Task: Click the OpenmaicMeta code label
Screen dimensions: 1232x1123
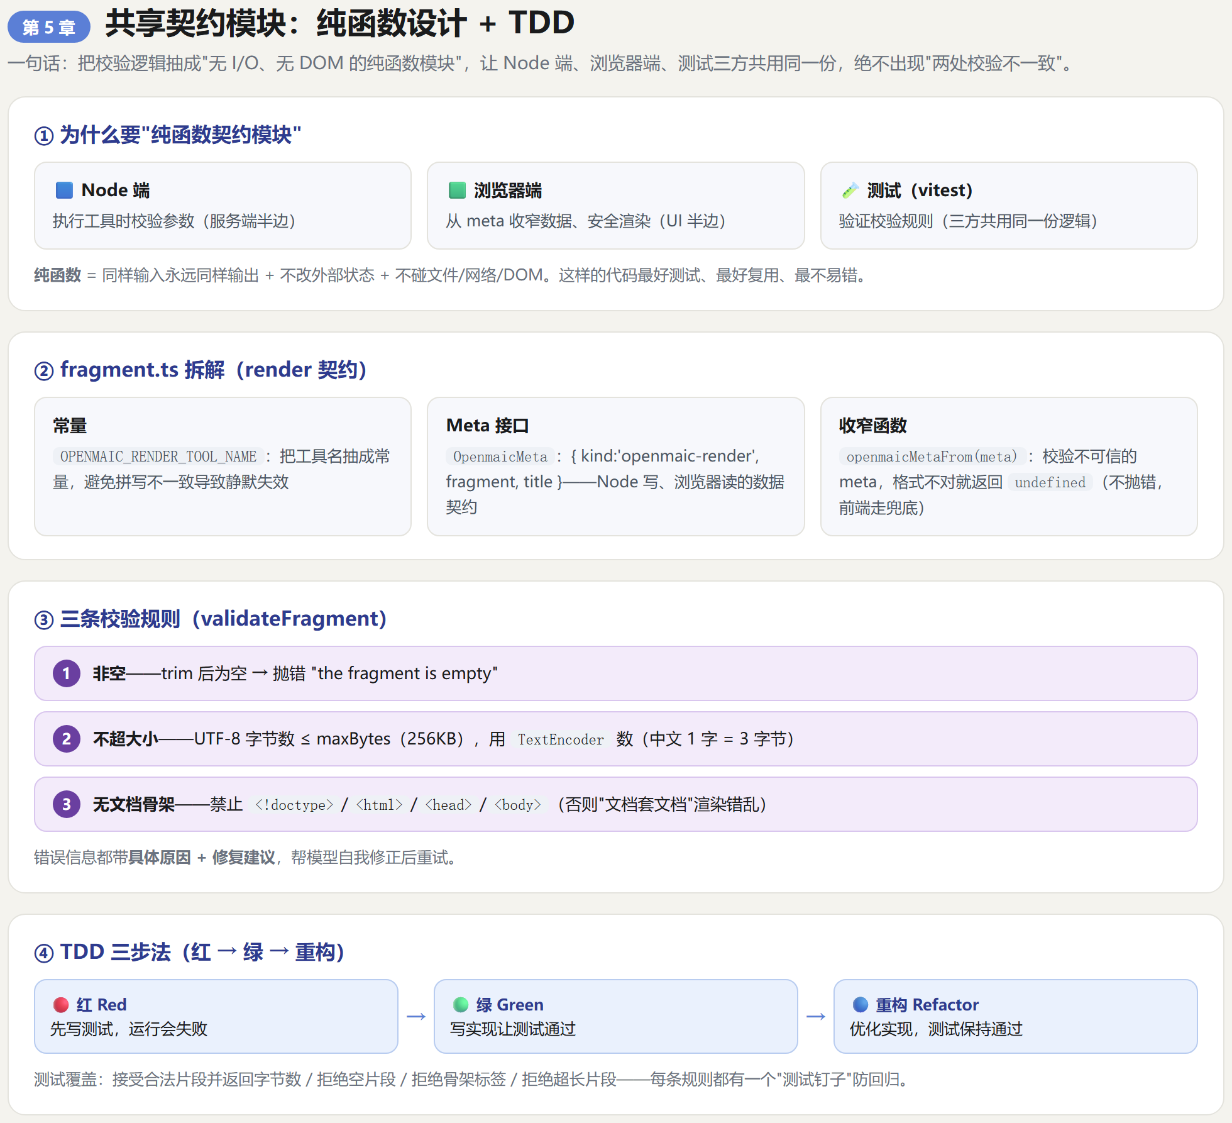Action: point(500,456)
